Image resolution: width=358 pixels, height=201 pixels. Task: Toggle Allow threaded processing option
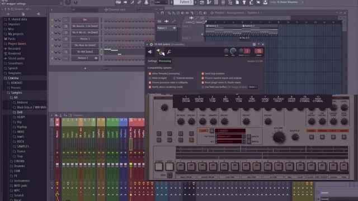(x=150, y=74)
